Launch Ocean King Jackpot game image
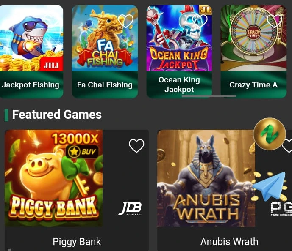Image resolution: width=292 pixels, height=251 pixels. 179,38
